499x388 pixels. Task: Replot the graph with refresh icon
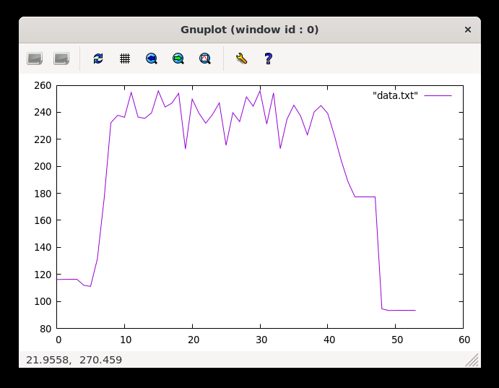[98, 59]
